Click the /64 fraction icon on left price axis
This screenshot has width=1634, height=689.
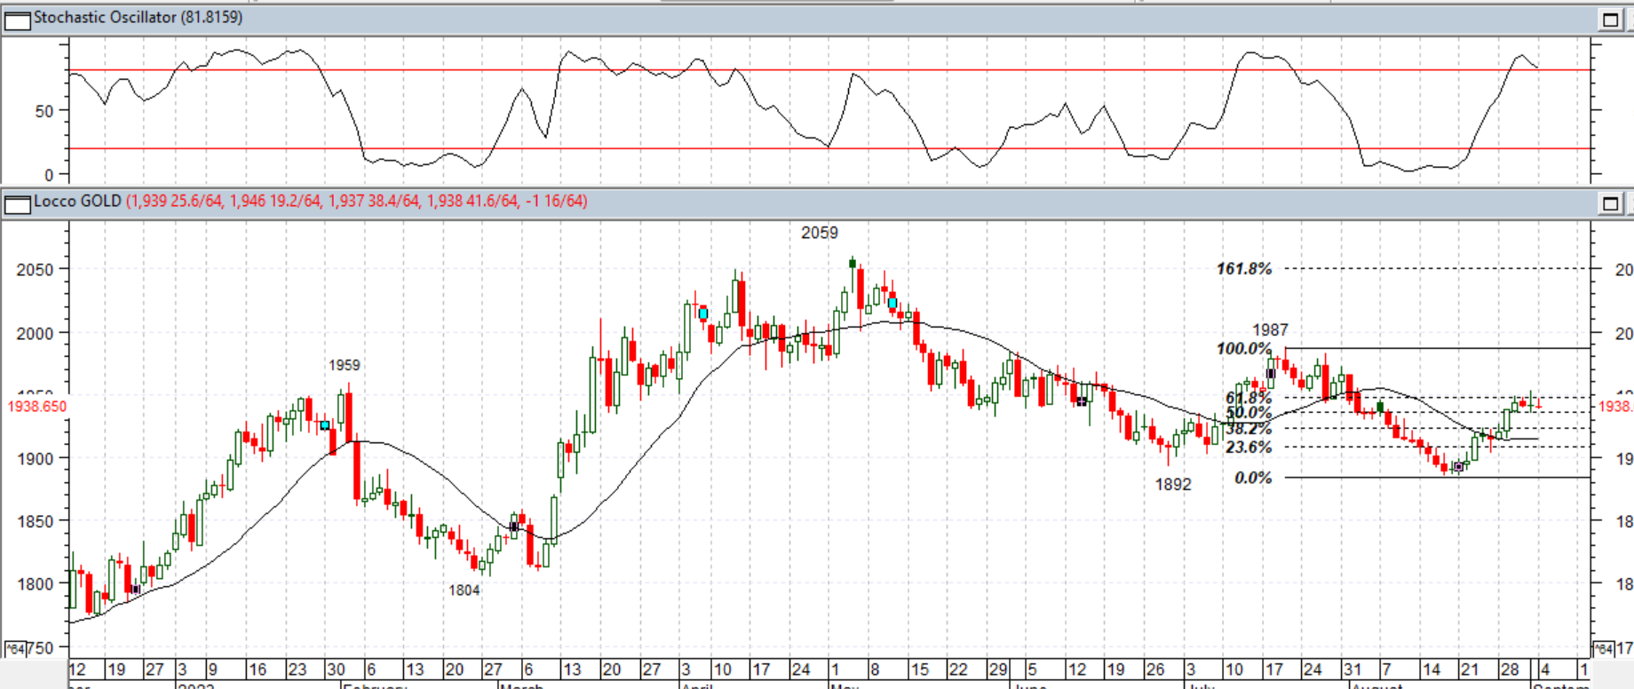[15, 649]
